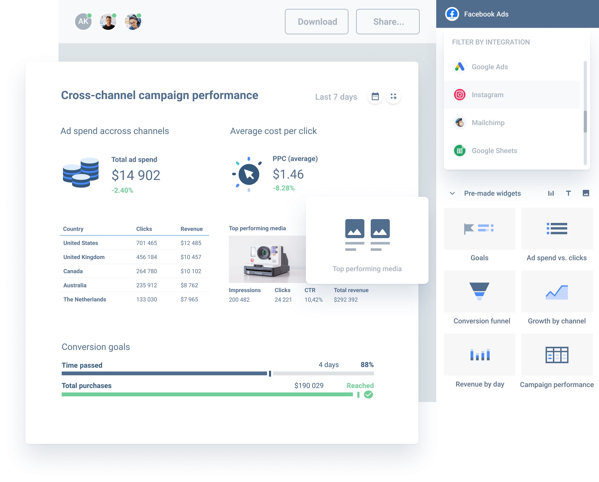The height and width of the screenshot is (482, 599).
Task: Select the bar chart widget type icon
Action: pos(551,193)
